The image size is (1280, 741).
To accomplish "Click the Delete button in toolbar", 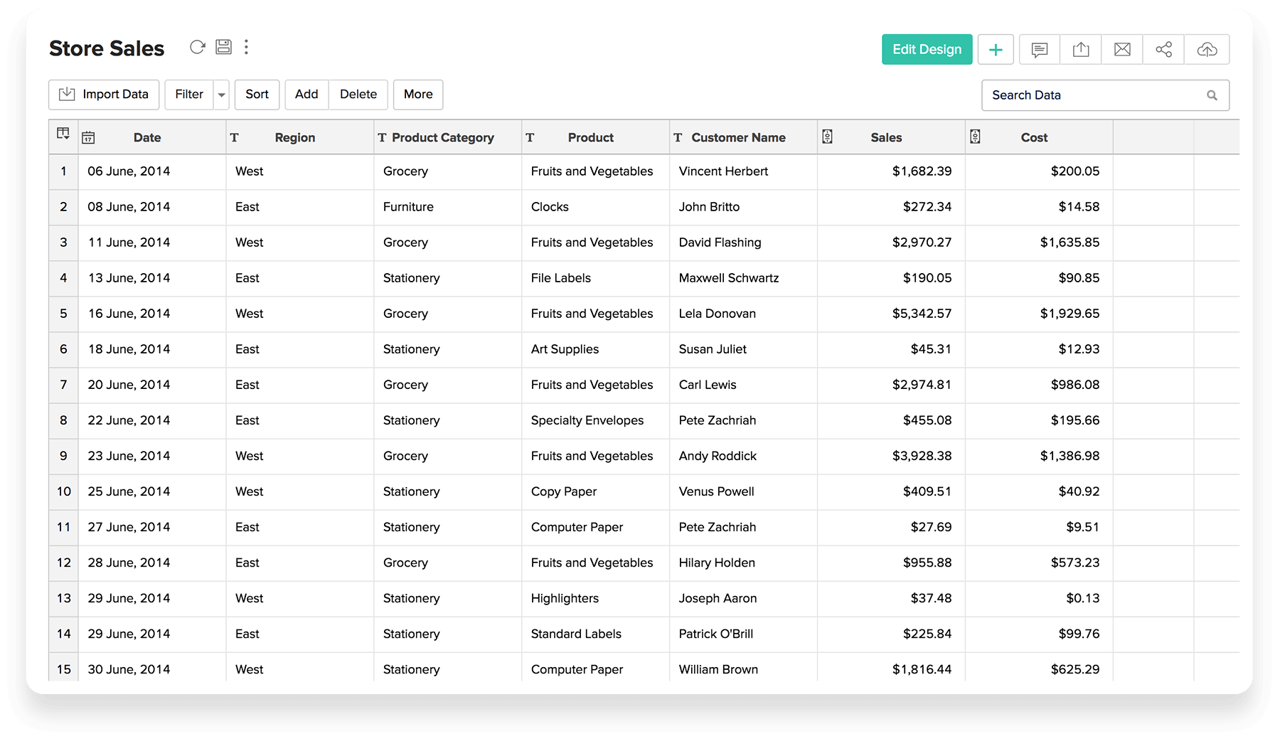I will coord(358,95).
